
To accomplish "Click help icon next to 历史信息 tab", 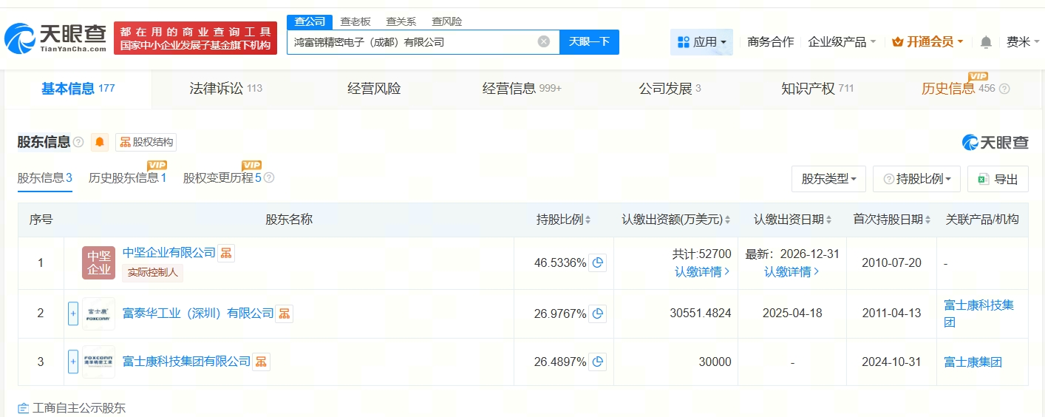I will coord(1004,89).
